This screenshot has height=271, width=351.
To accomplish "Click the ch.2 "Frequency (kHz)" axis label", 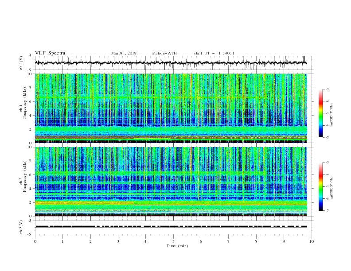I will (x=24, y=176).
